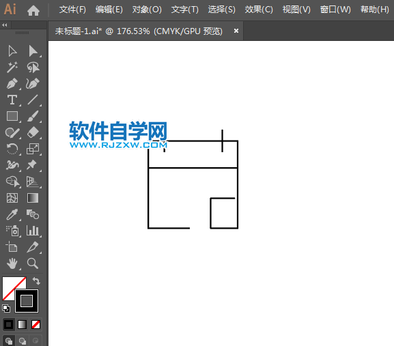The height and width of the screenshot is (346, 394).
Task: Open the 效果(C) menu
Action: tap(259, 10)
